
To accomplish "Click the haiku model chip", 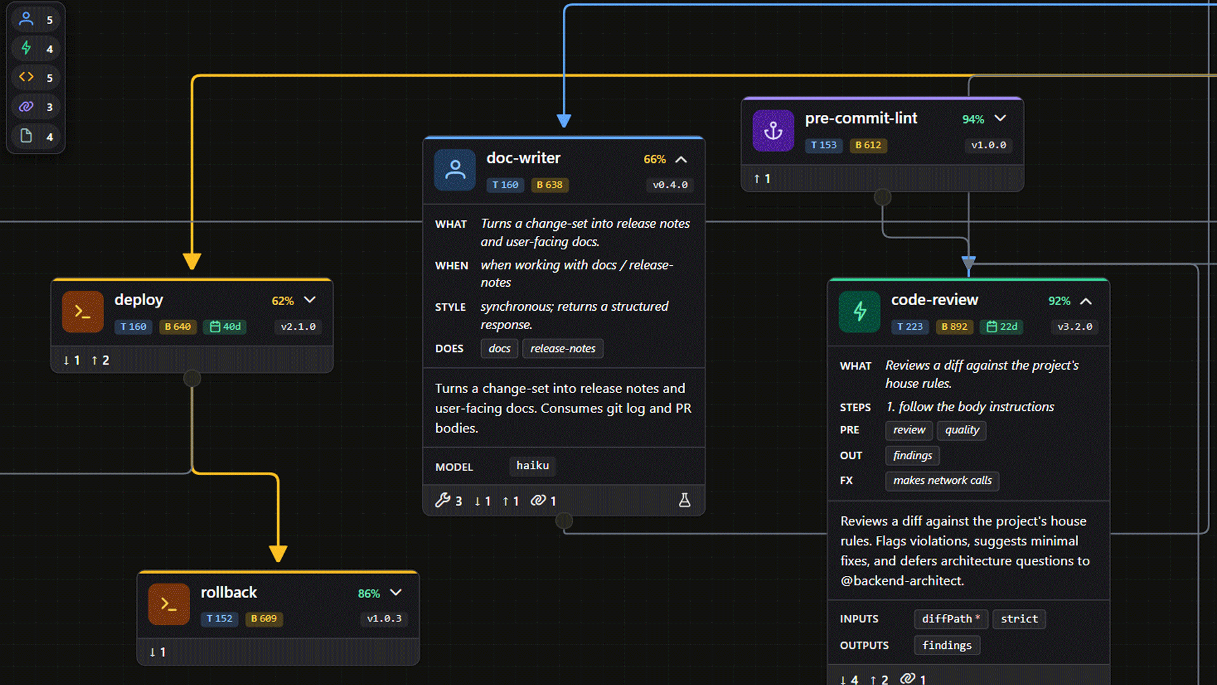I will [532, 466].
